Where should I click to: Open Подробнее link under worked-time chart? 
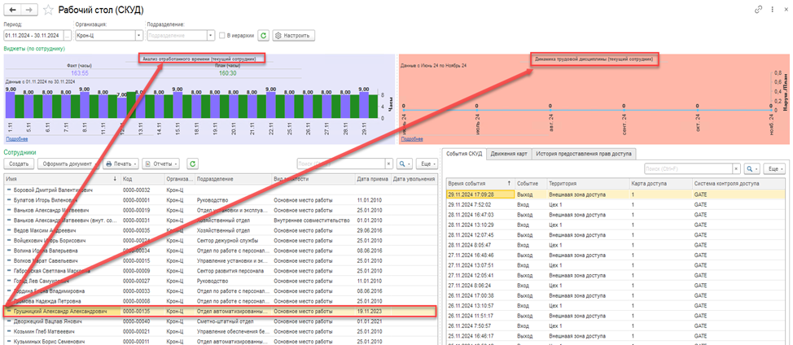pos(16,139)
